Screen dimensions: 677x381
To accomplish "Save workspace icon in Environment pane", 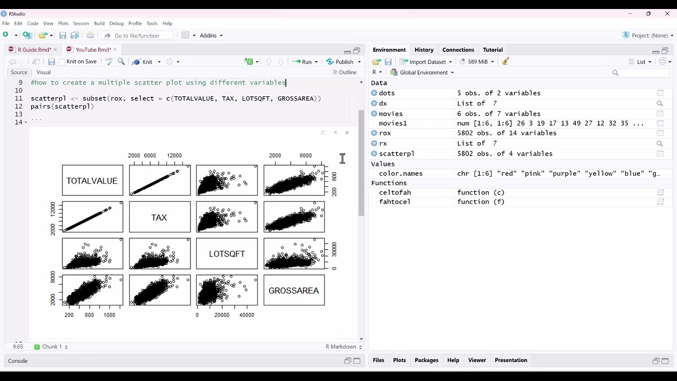I will coord(388,61).
